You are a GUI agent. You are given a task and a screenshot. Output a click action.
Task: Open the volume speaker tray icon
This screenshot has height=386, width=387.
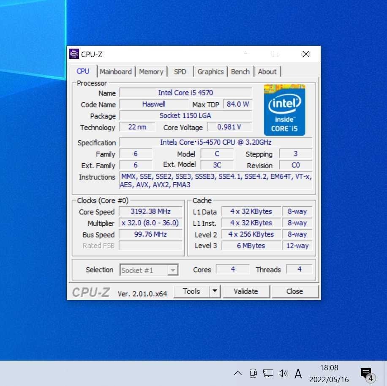[x=283, y=373]
